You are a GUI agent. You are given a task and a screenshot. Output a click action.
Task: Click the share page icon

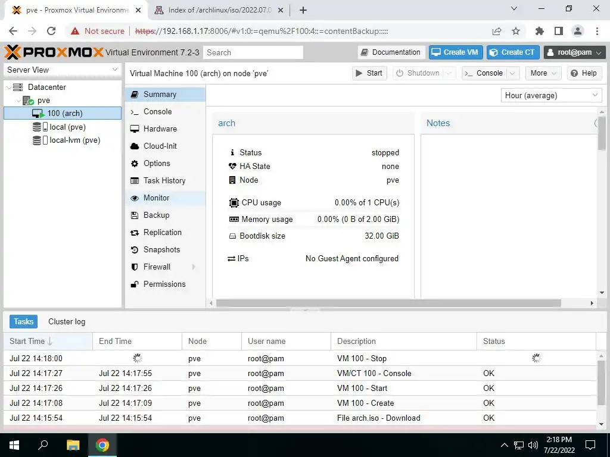pyautogui.click(x=497, y=31)
